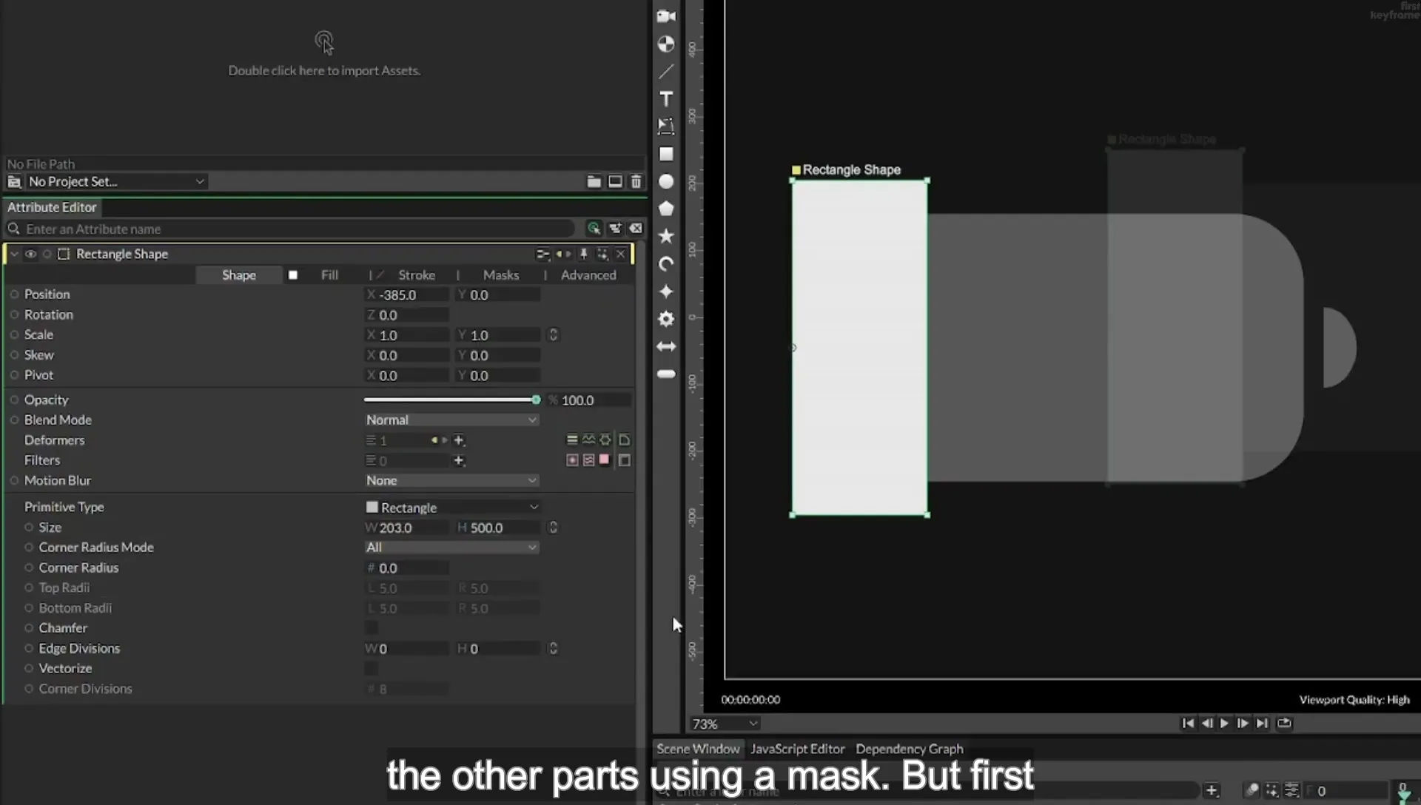Click the camera tool icon
The image size is (1421, 805).
(666, 16)
